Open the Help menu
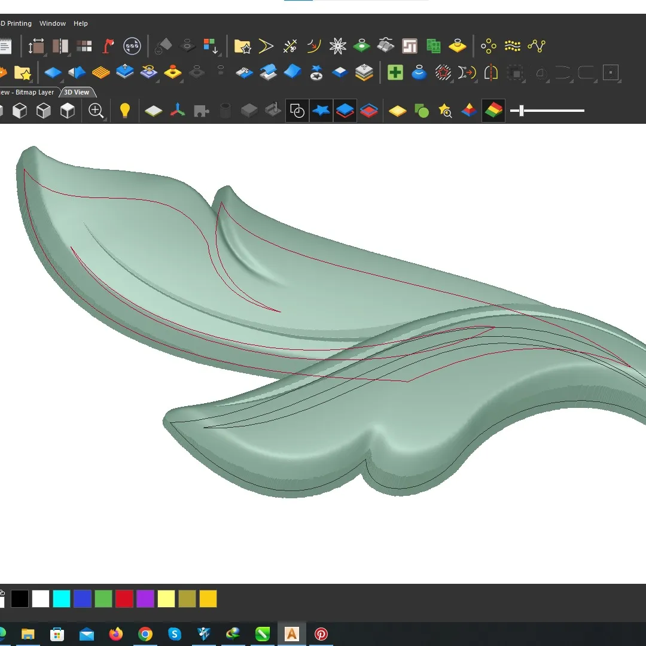 (x=80, y=23)
